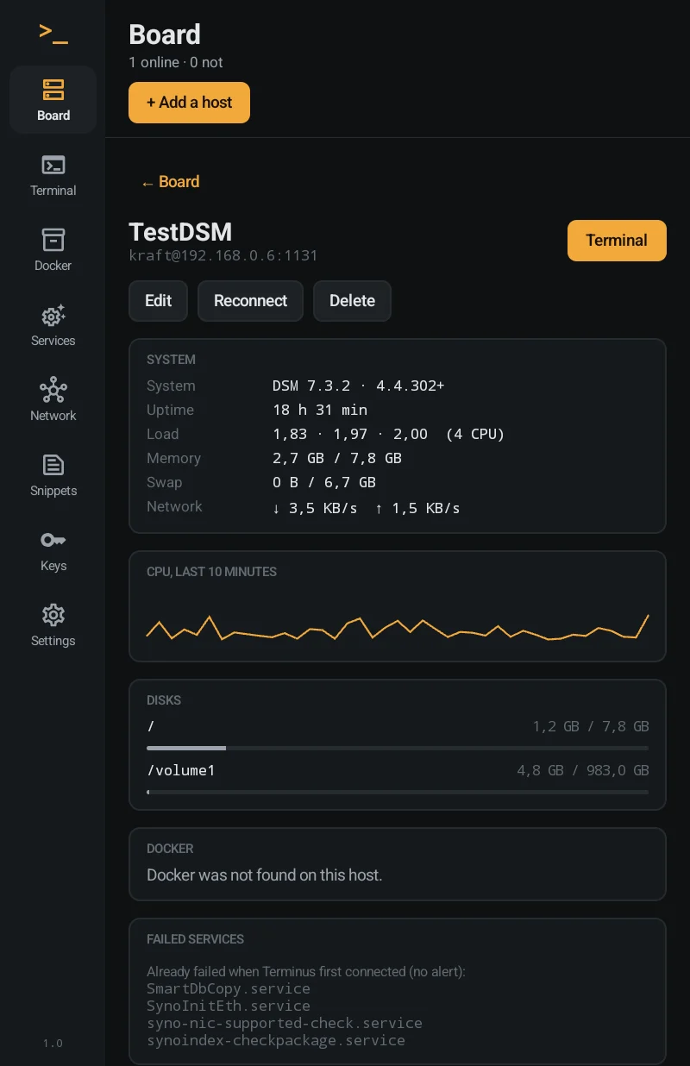Viewport: 690px width, 1066px height.
Task: Select the kraft@192.168.0.6:1131 address
Action: point(223,255)
